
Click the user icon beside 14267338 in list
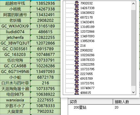click(x=77, y=8)
